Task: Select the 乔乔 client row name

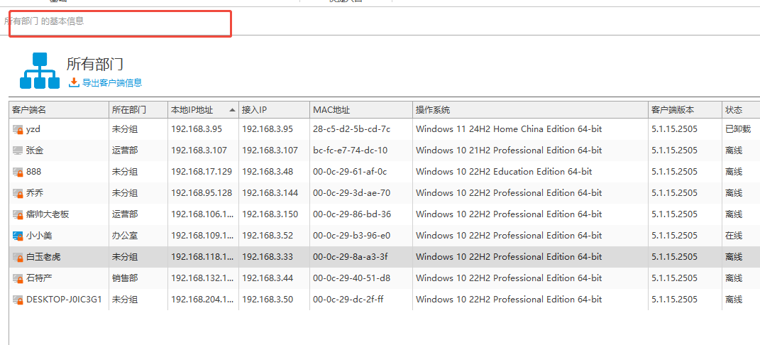Action: click(x=35, y=193)
